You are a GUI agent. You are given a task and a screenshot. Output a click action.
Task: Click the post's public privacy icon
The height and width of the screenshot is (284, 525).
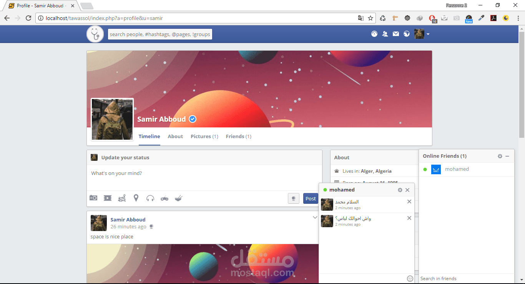(x=151, y=227)
